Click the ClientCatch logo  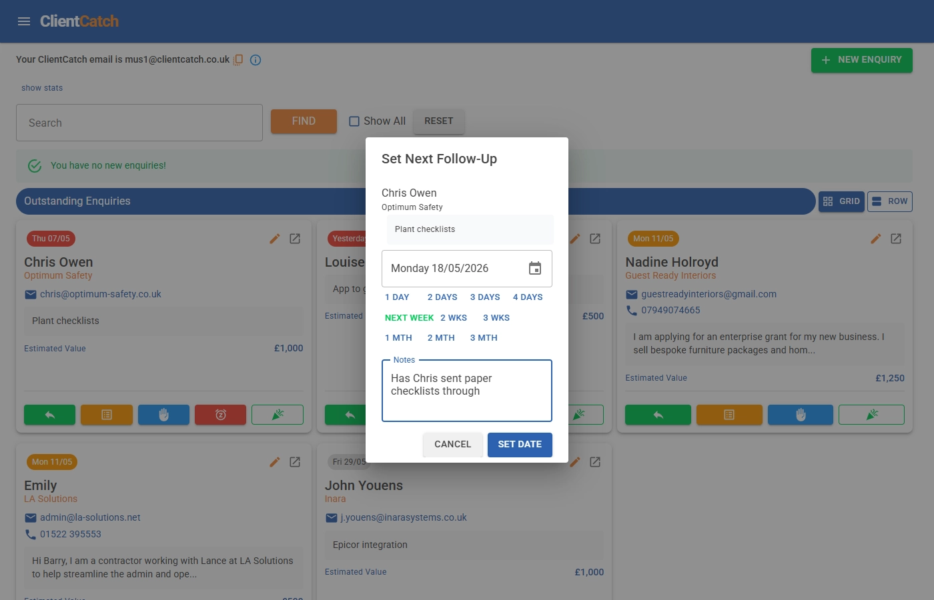point(79,21)
